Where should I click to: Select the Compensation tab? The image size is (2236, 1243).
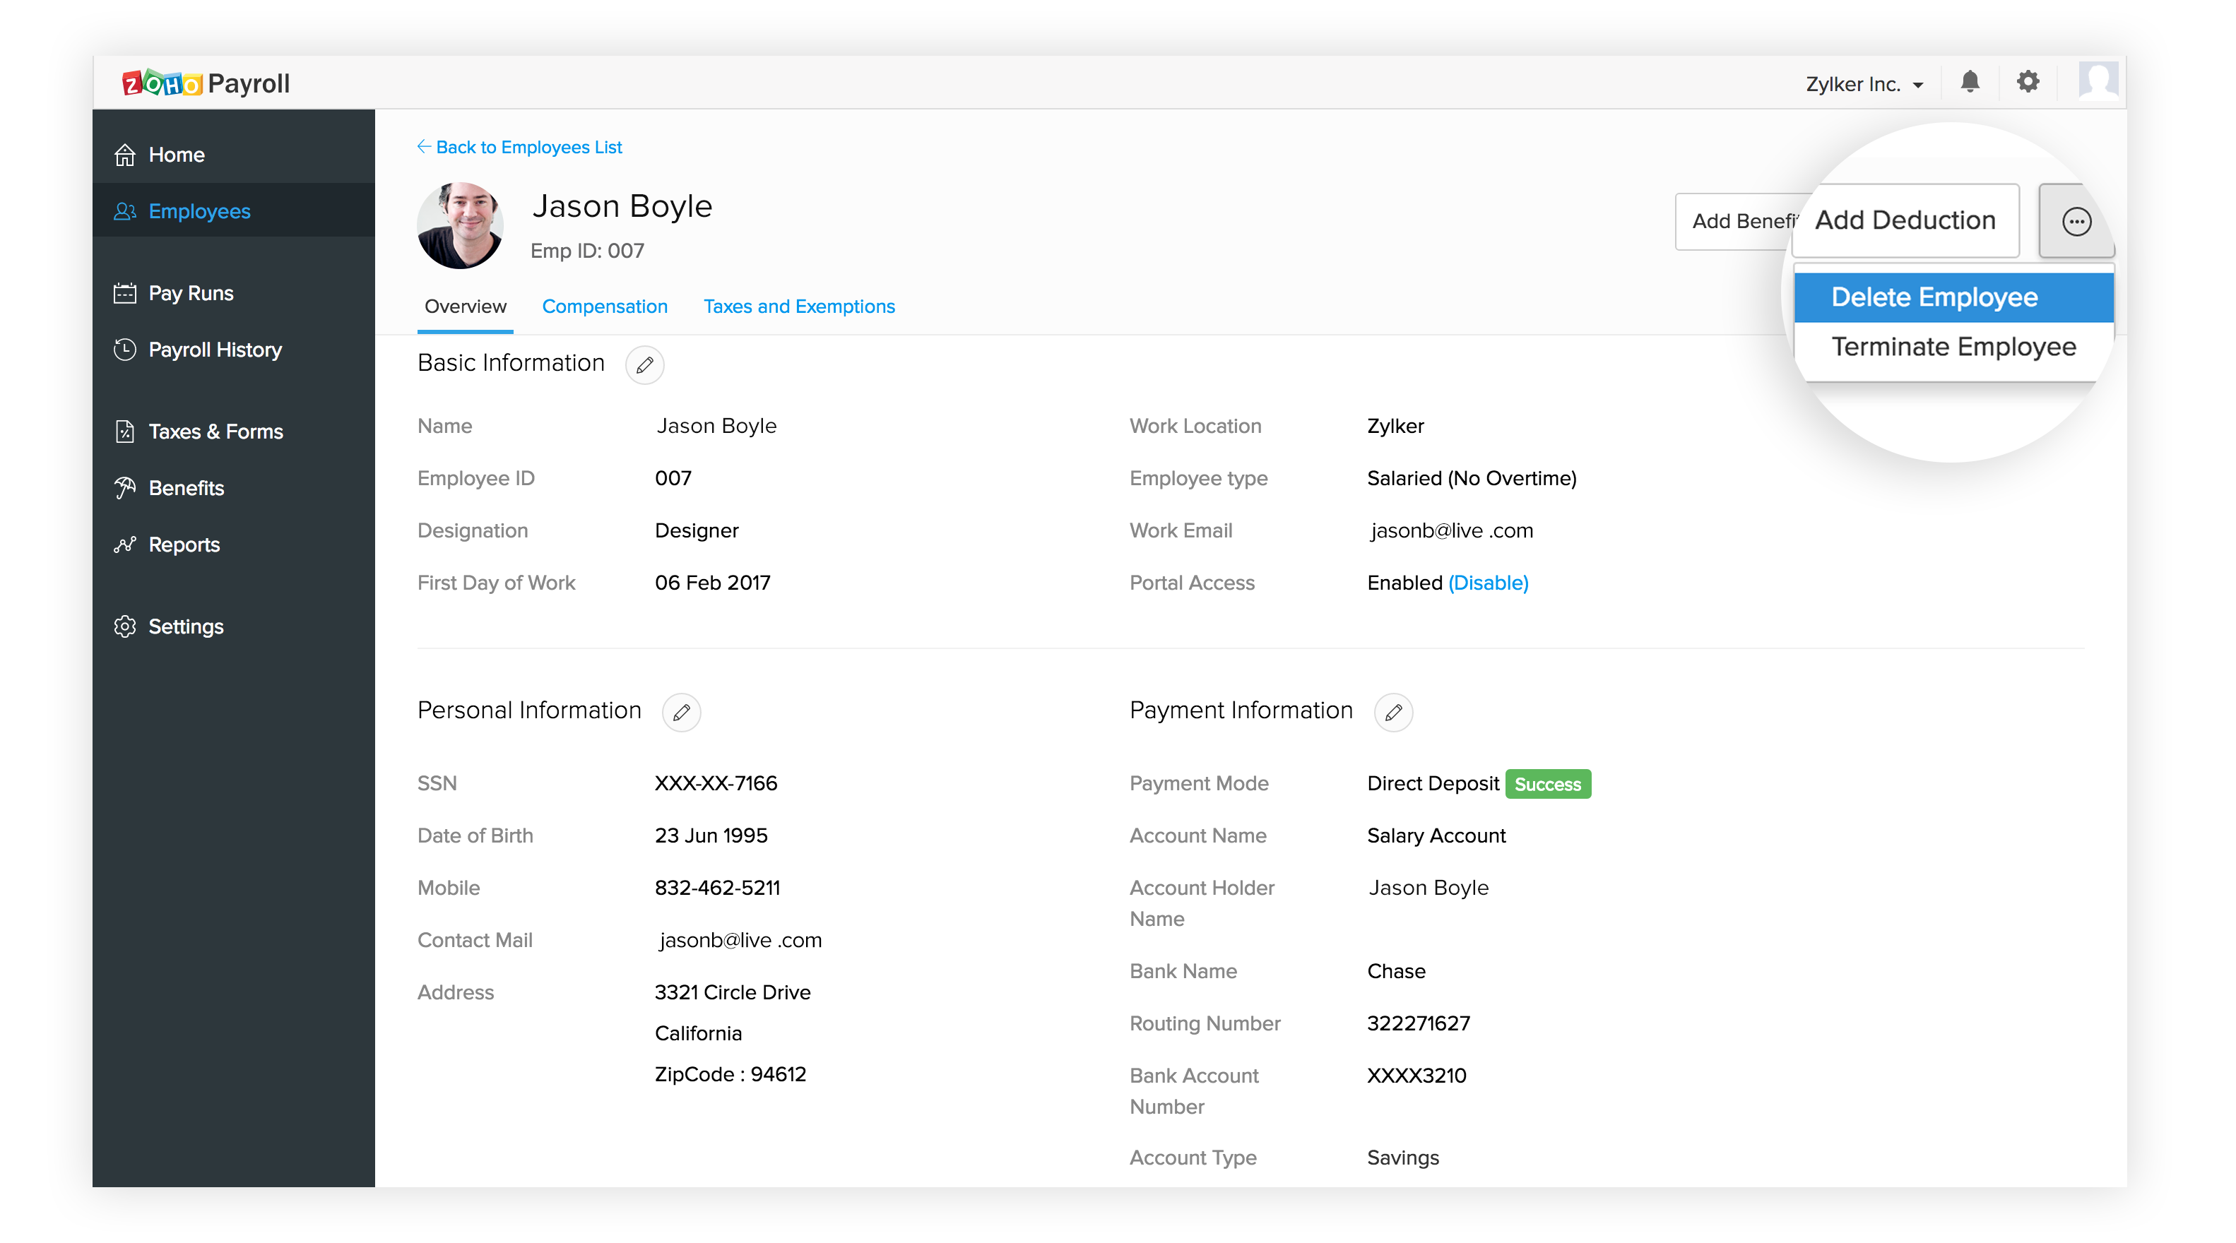[603, 304]
